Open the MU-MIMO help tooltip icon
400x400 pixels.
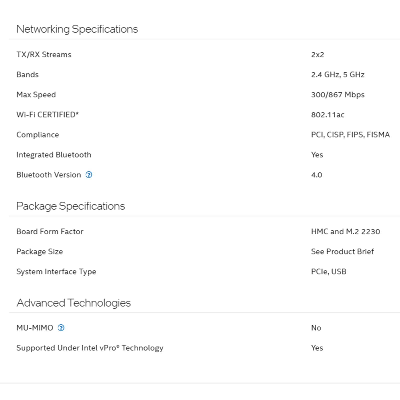coord(61,328)
